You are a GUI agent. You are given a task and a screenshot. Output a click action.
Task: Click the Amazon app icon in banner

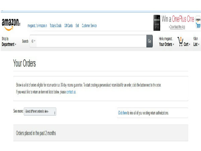[198, 22]
